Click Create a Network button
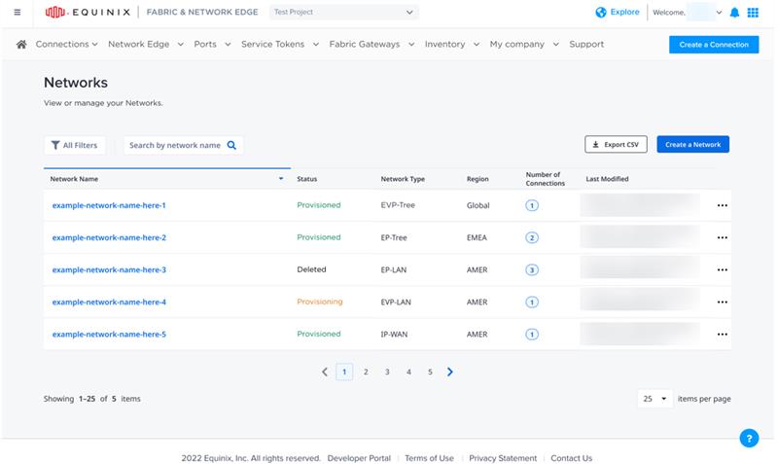 pos(692,144)
